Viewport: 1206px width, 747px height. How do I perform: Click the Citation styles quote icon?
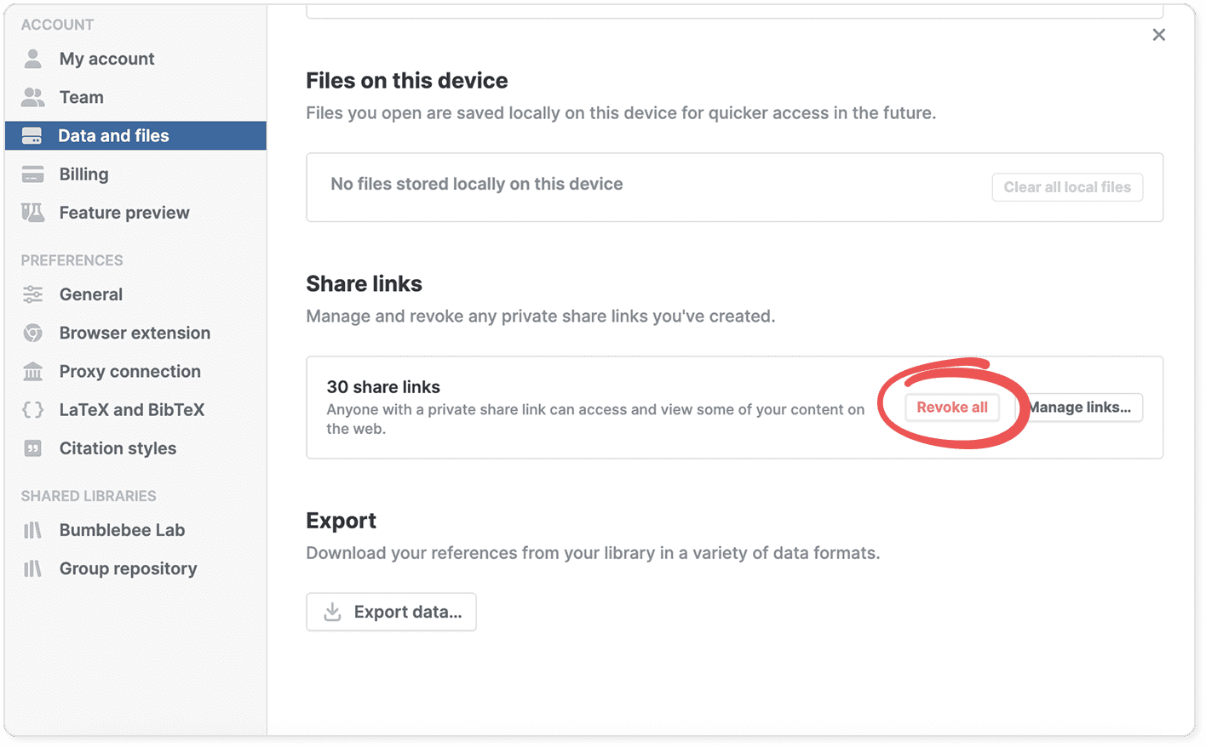coord(32,448)
